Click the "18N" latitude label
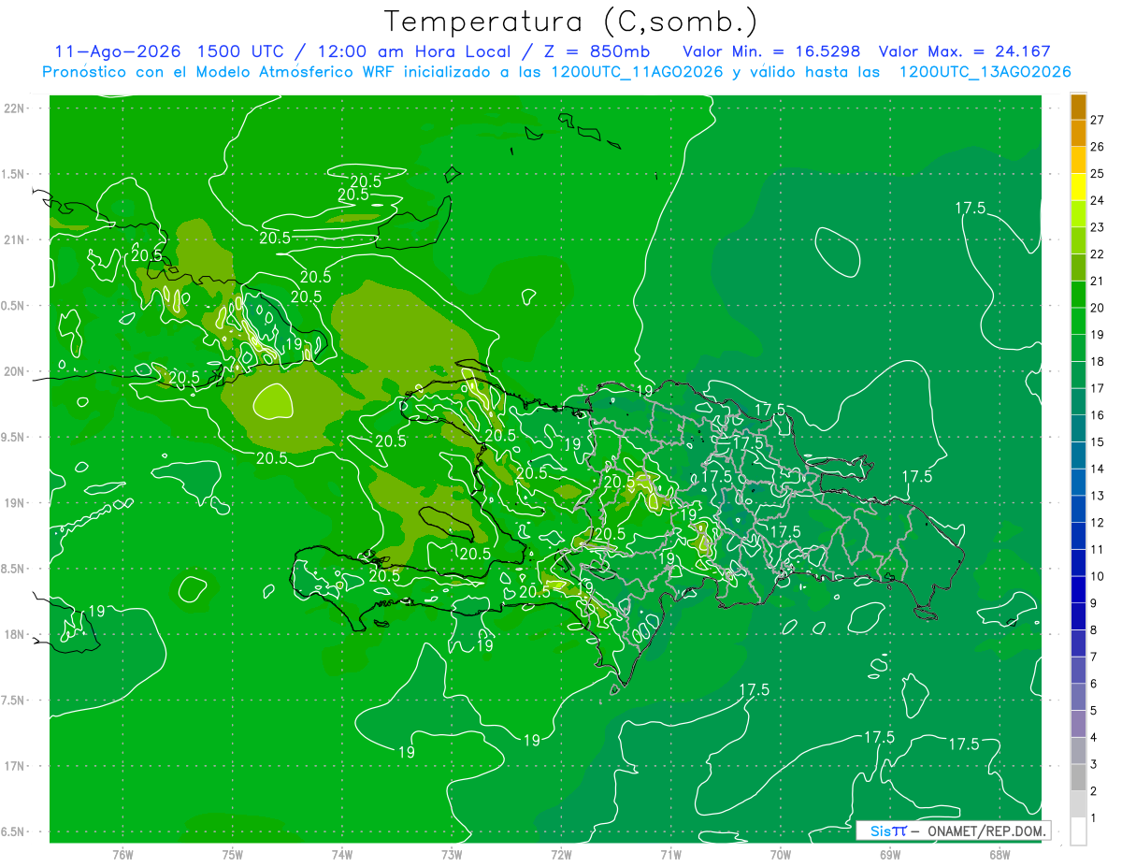The image size is (1122, 867). (14, 634)
